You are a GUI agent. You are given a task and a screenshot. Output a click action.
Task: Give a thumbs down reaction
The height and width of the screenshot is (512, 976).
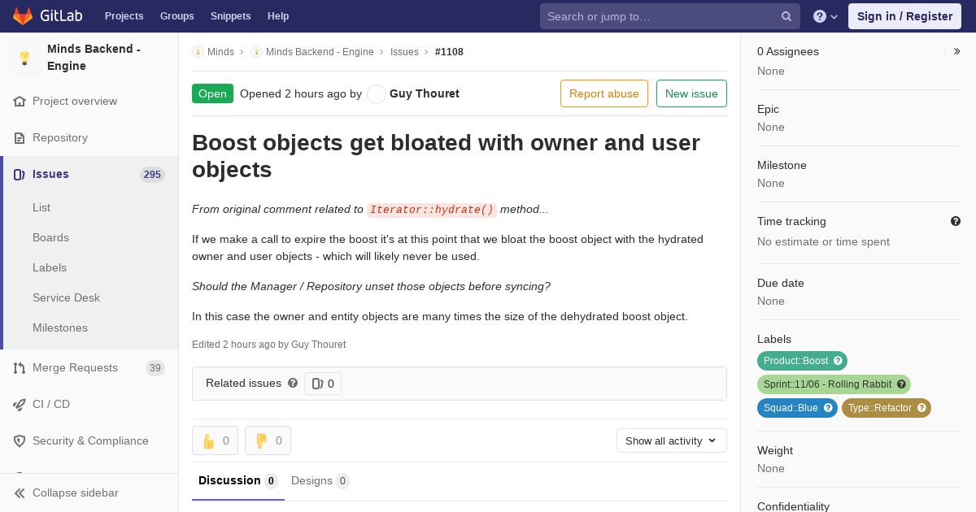click(x=268, y=440)
